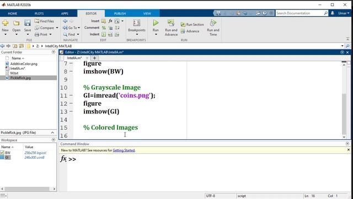Click Find Files in the toolbar
Screen dimensions: 353x199
tap(44, 21)
